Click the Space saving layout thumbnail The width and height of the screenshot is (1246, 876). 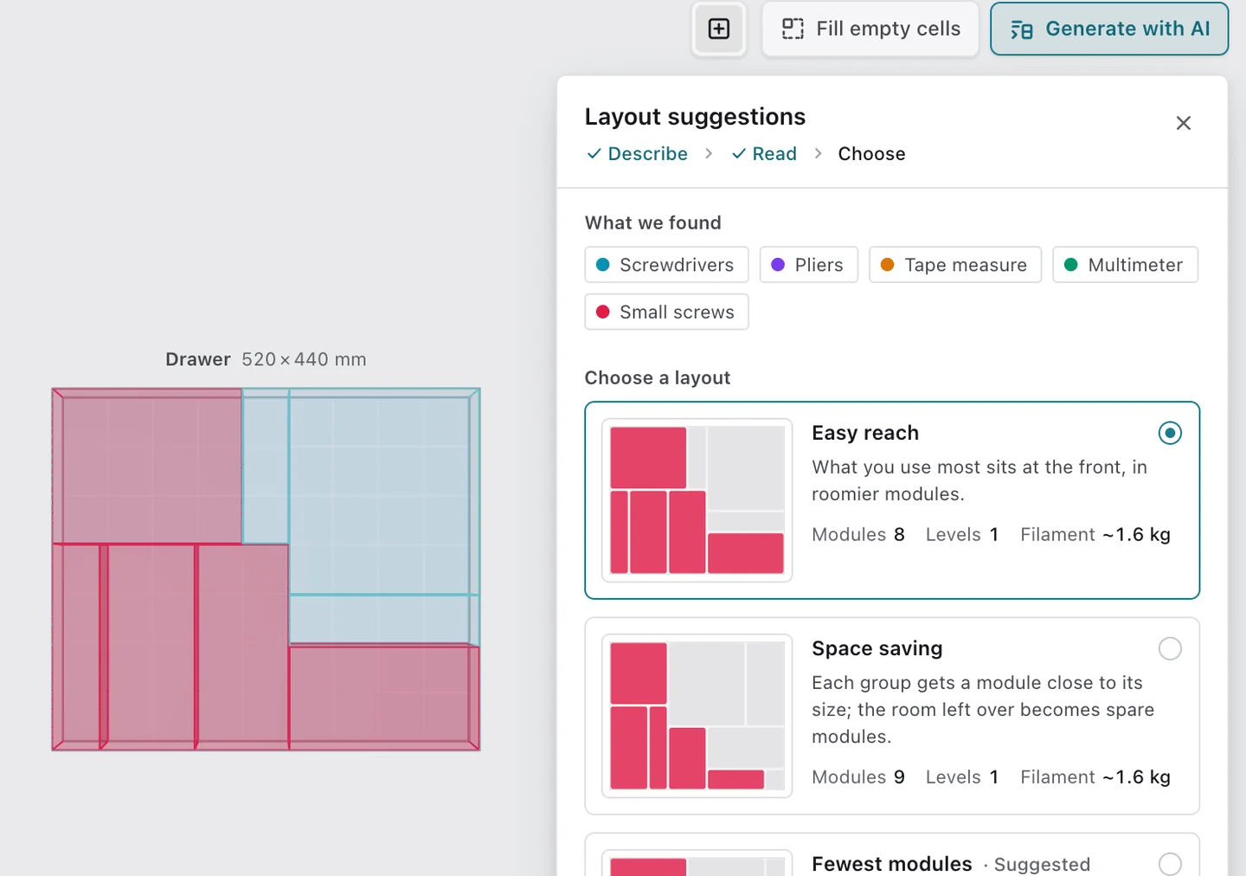(x=697, y=716)
